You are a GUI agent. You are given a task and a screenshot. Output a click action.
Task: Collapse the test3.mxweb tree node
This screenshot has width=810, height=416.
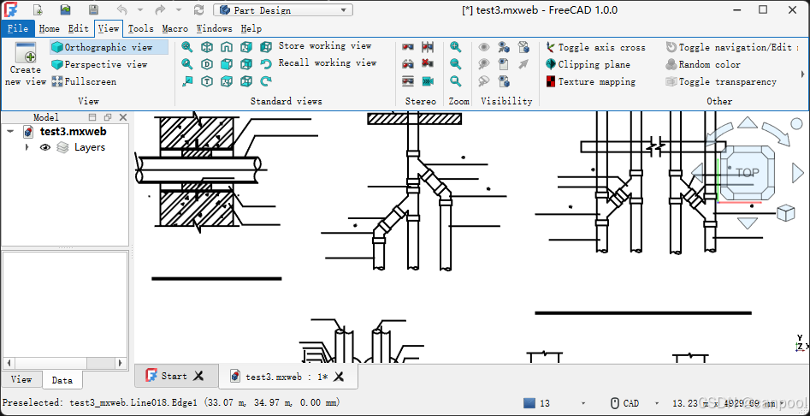(10, 131)
